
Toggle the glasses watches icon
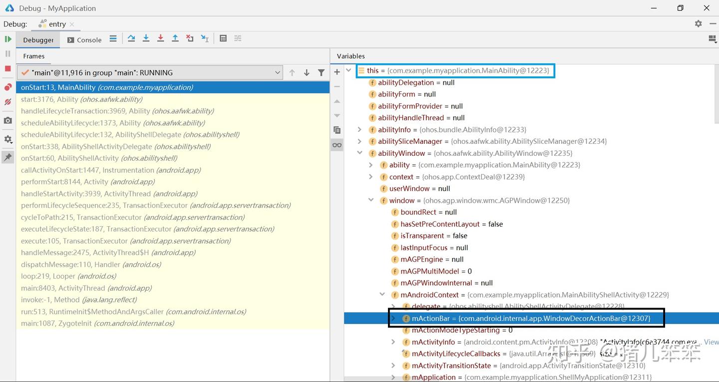(337, 145)
